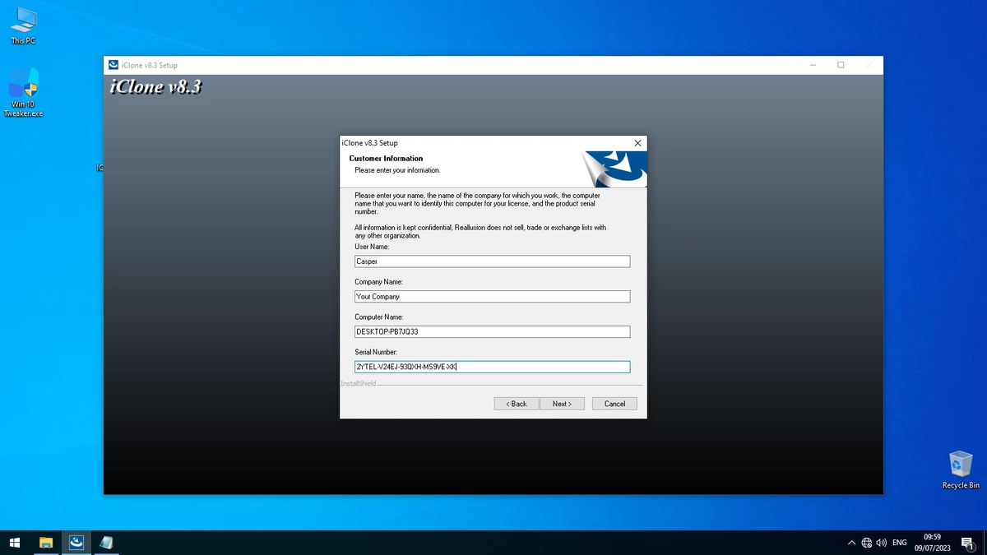
Task: Open File Explorer from taskbar
Action: [x=46, y=543]
